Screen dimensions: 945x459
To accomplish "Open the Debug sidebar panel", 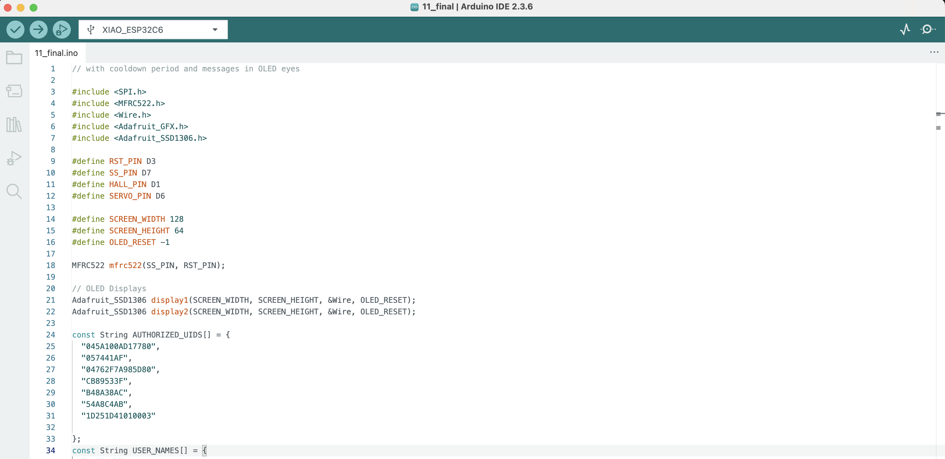I will point(14,158).
